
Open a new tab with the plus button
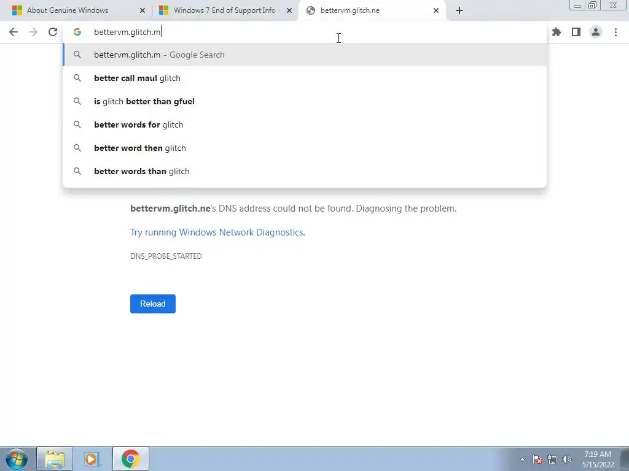click(459, 10)
